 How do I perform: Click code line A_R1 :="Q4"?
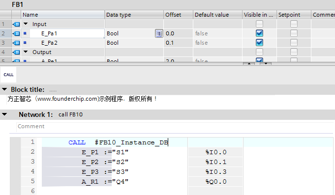click(x=105, y=182)
